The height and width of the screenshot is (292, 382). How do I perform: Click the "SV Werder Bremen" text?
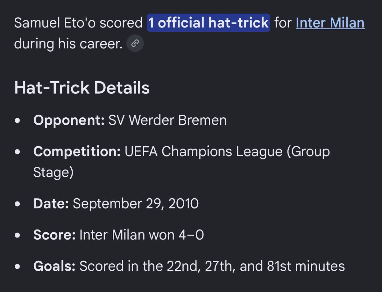point(167,121)
